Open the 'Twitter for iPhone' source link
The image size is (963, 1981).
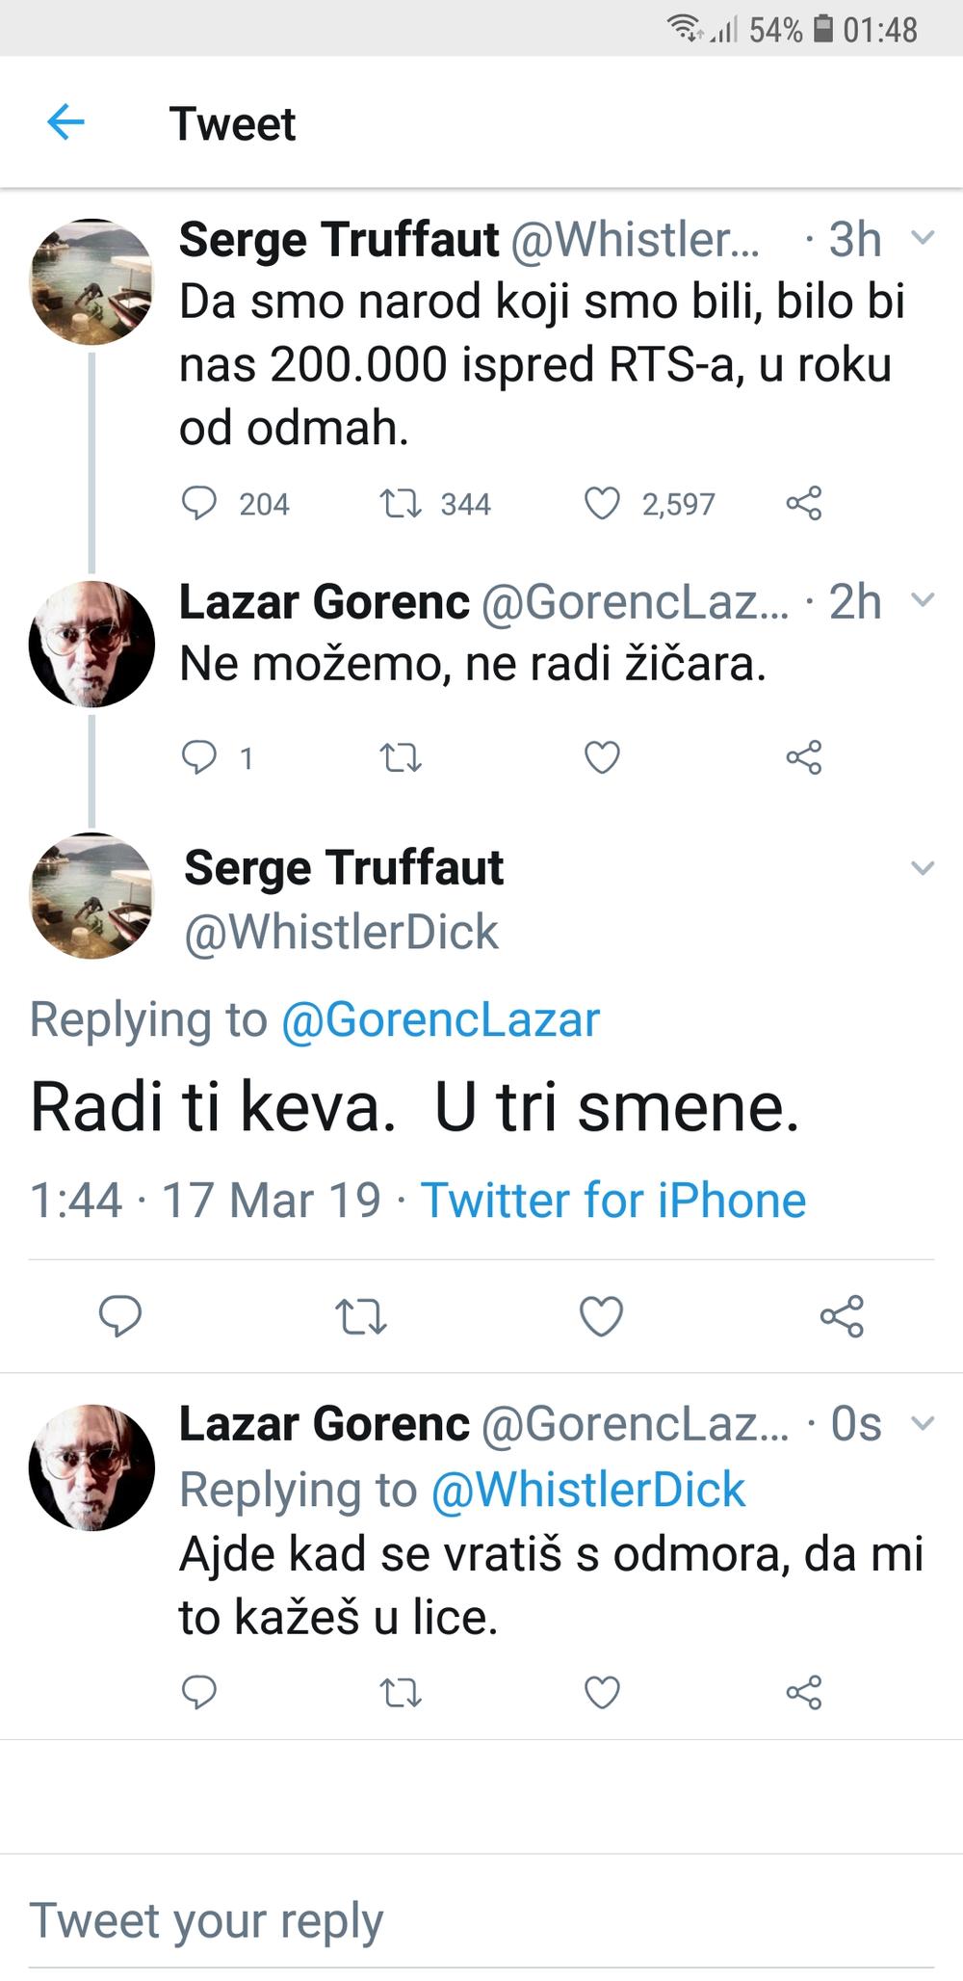(x=613, y=1201)
